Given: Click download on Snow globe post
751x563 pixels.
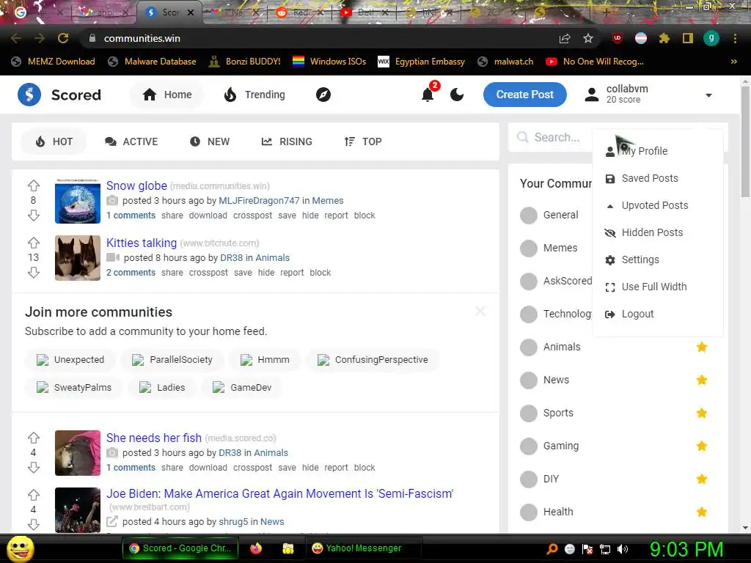Looking at the screenshot, I should click(208, 216).
